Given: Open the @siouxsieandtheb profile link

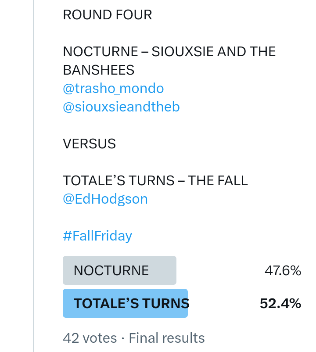Looking at the screenshot, I should tap(121, 107).
